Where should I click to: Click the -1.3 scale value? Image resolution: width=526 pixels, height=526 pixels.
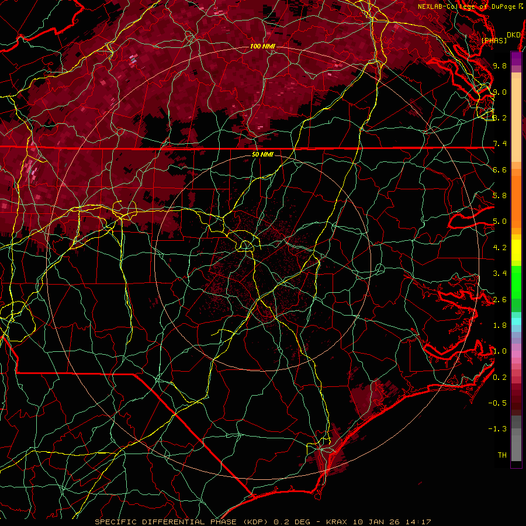(497, 429)
